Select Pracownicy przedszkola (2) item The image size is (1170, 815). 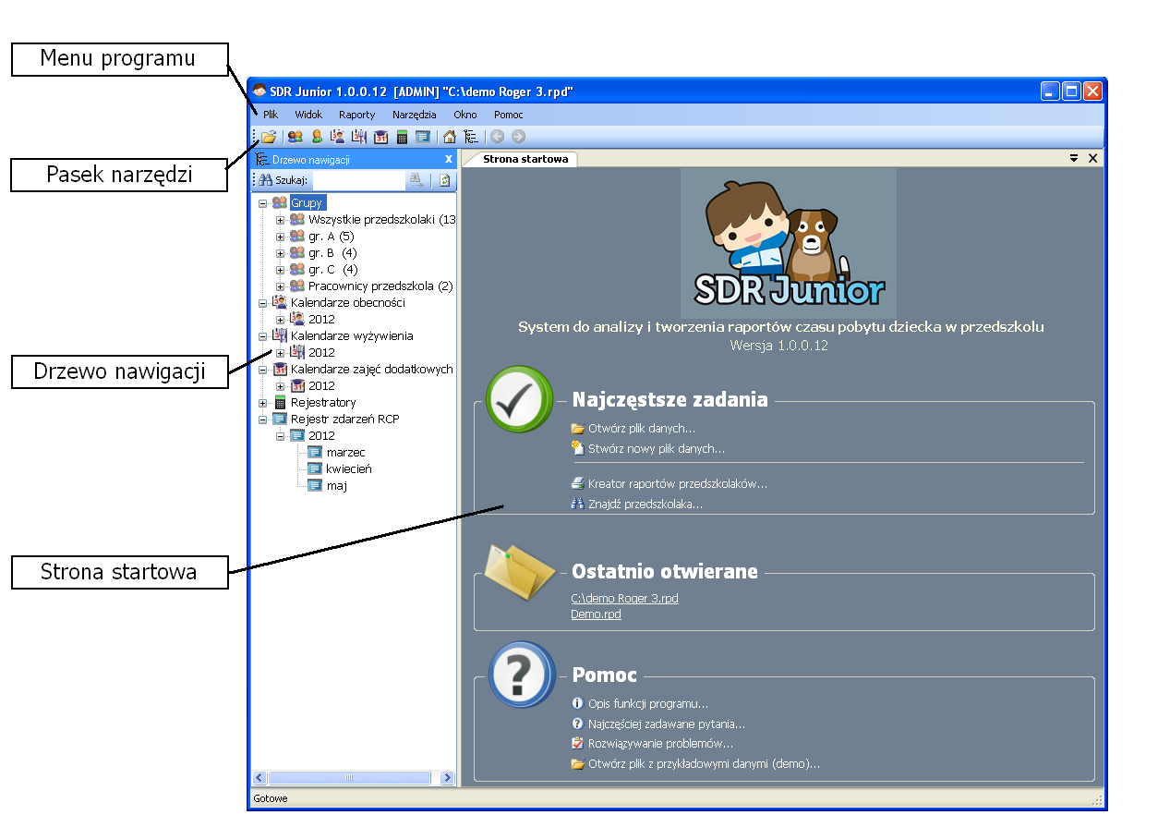point(380,286)
